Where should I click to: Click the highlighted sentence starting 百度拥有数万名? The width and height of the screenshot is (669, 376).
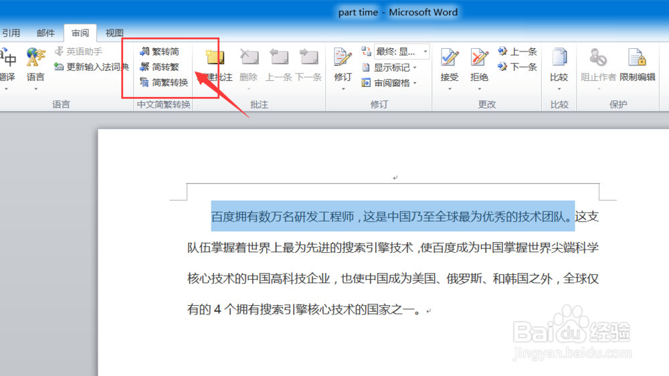click(x=393, y=216)
